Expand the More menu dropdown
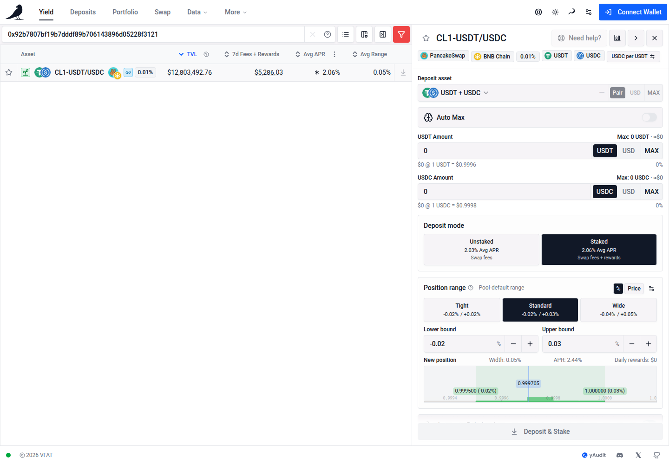Viewport: 669px width, 464px height. (x=236, y=12)
